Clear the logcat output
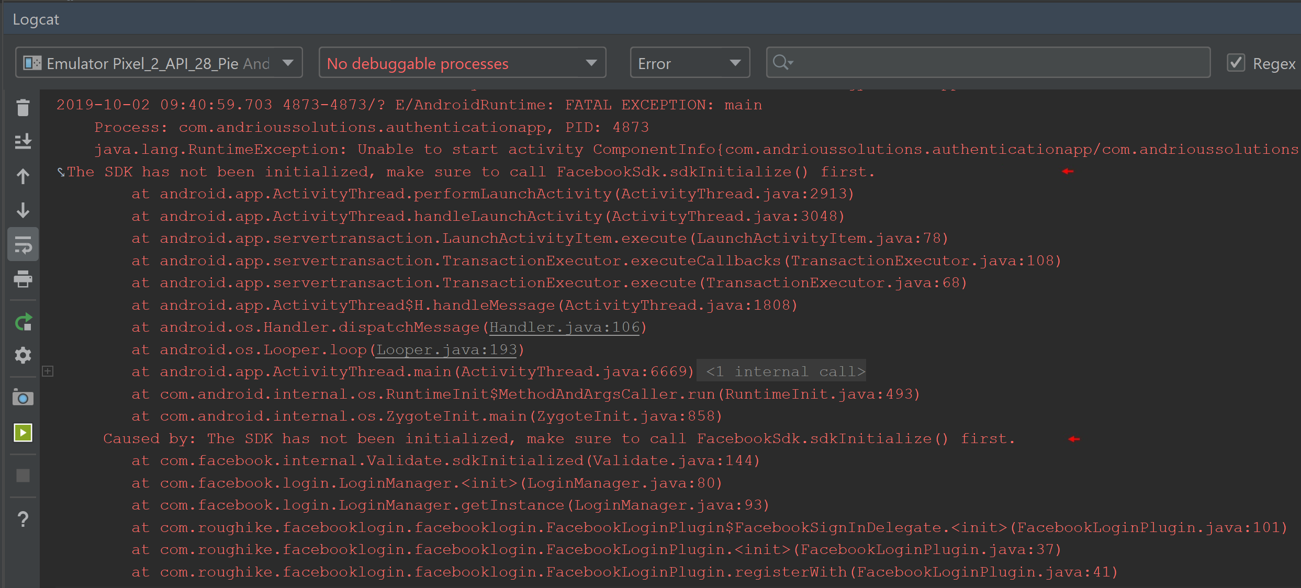The image size is (1301, 588). click(23, 107)
